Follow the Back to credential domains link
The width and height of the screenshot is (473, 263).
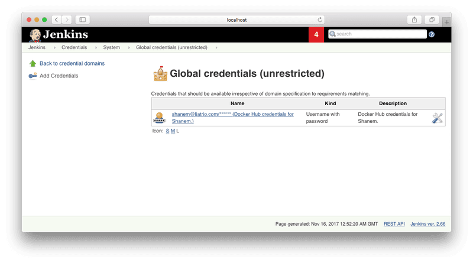pyautogui.click(x=72, y=63)
